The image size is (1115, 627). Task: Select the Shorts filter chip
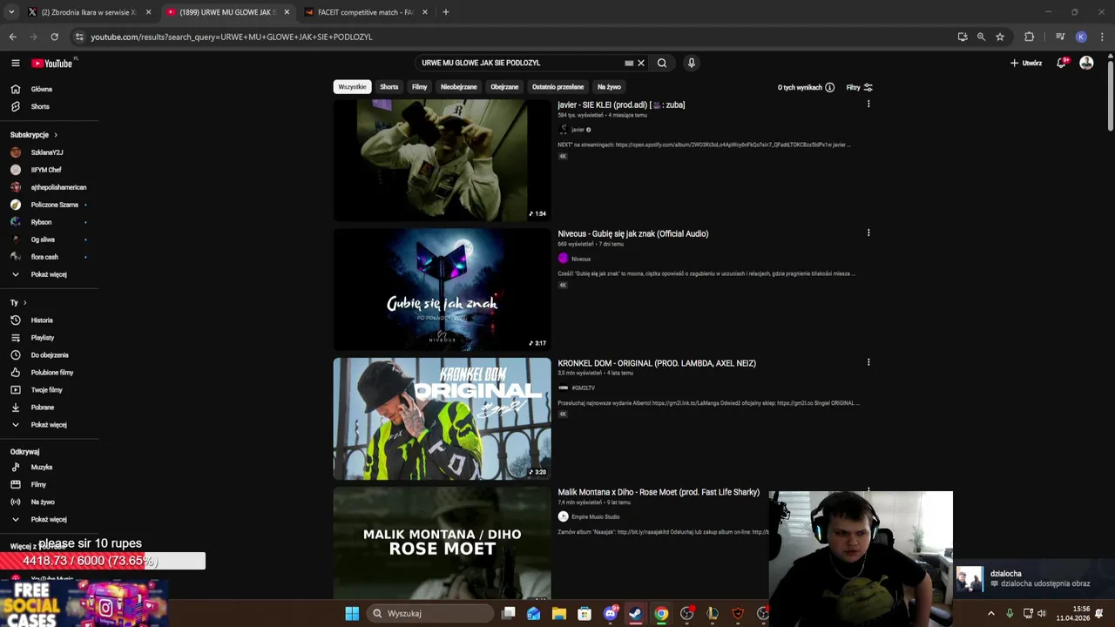tap(389, 87)
